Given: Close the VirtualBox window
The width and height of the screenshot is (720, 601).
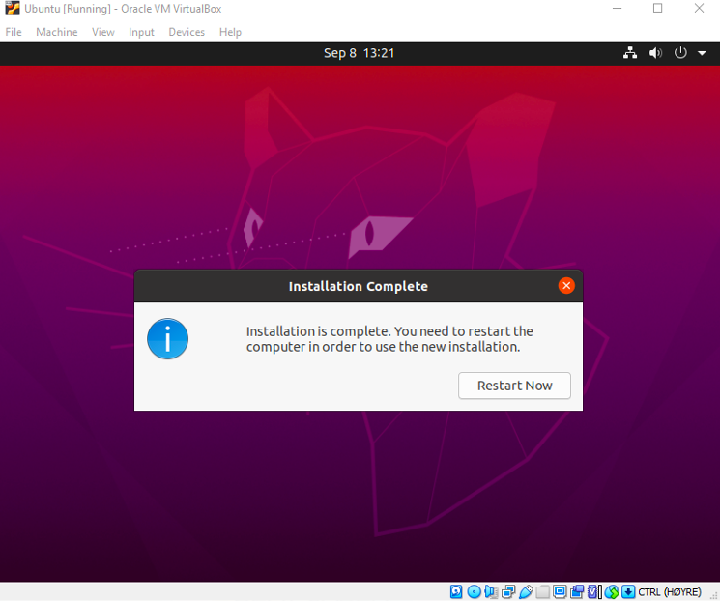Looking at the screenshot, I should (x=699, y=9).
